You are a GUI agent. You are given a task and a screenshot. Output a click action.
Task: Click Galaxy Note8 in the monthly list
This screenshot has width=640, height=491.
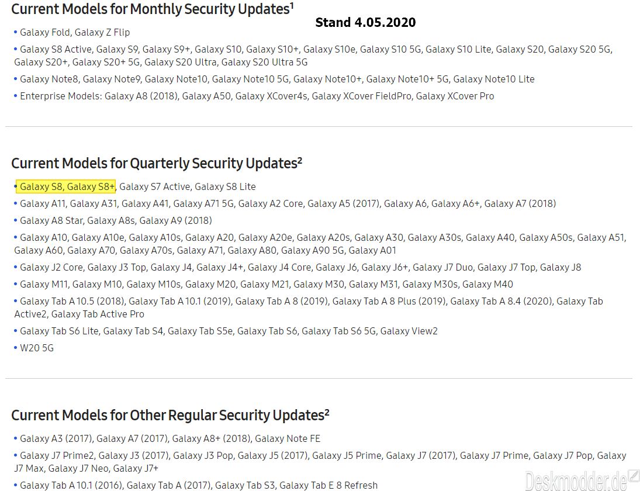point(49,79)
